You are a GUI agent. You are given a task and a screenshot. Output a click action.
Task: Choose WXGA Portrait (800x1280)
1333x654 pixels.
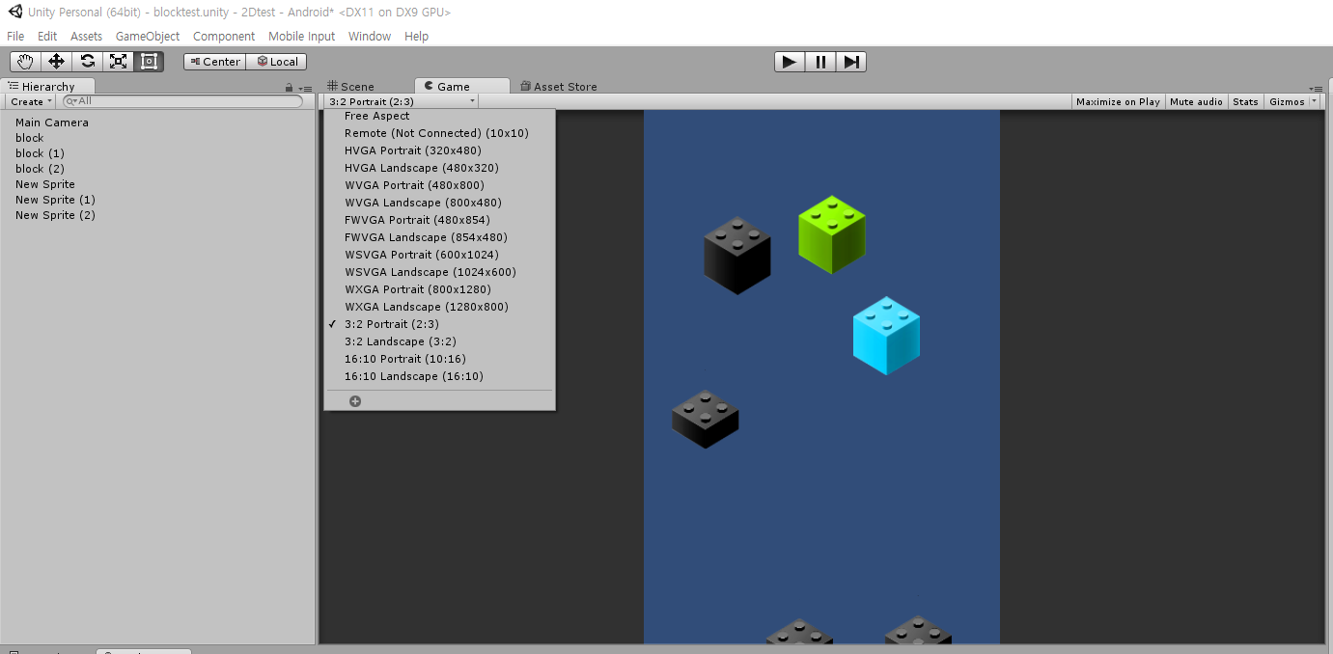click(439, 289)
